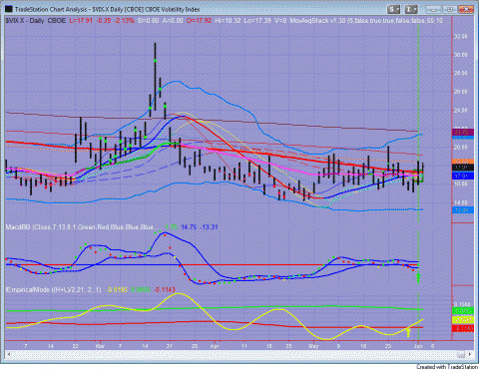
Task: Click the -2.13% percent change value
Action: click(x=124, y=21)
